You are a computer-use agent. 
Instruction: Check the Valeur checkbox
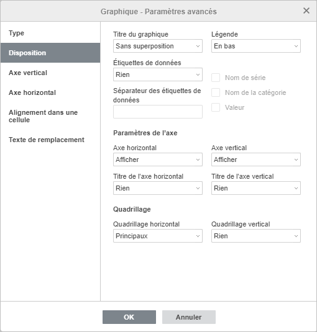pyautogui.click(x=216, y=107)
